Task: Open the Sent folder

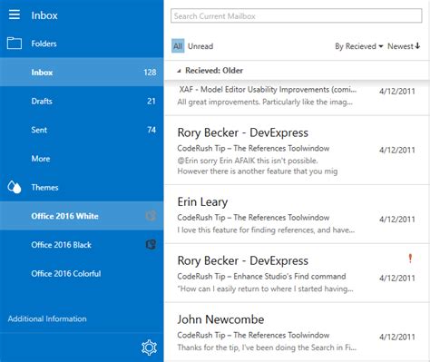Action: [82, 130]
